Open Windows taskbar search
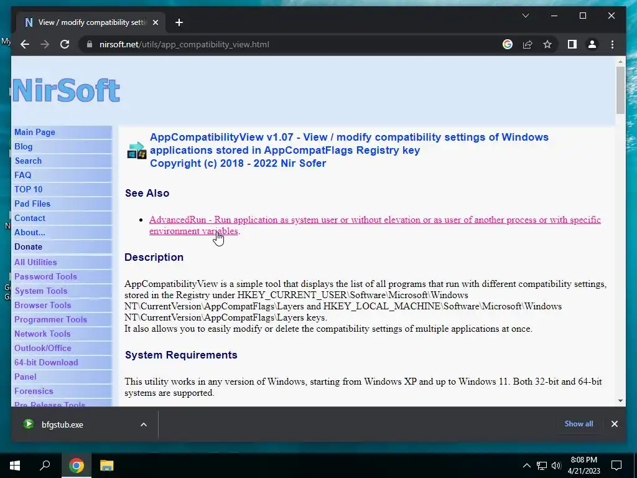637x478 pixels. pyautogui.click(x=45, y=466)
